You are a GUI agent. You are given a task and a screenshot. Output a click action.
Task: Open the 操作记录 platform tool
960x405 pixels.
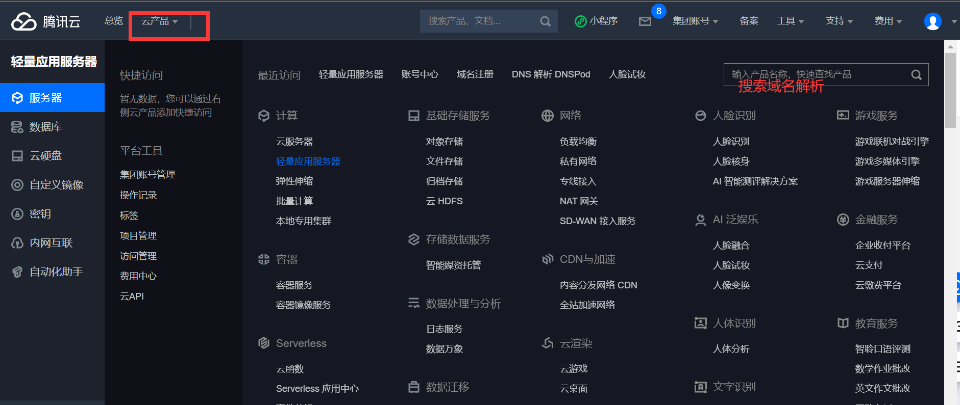coord(138,195)
